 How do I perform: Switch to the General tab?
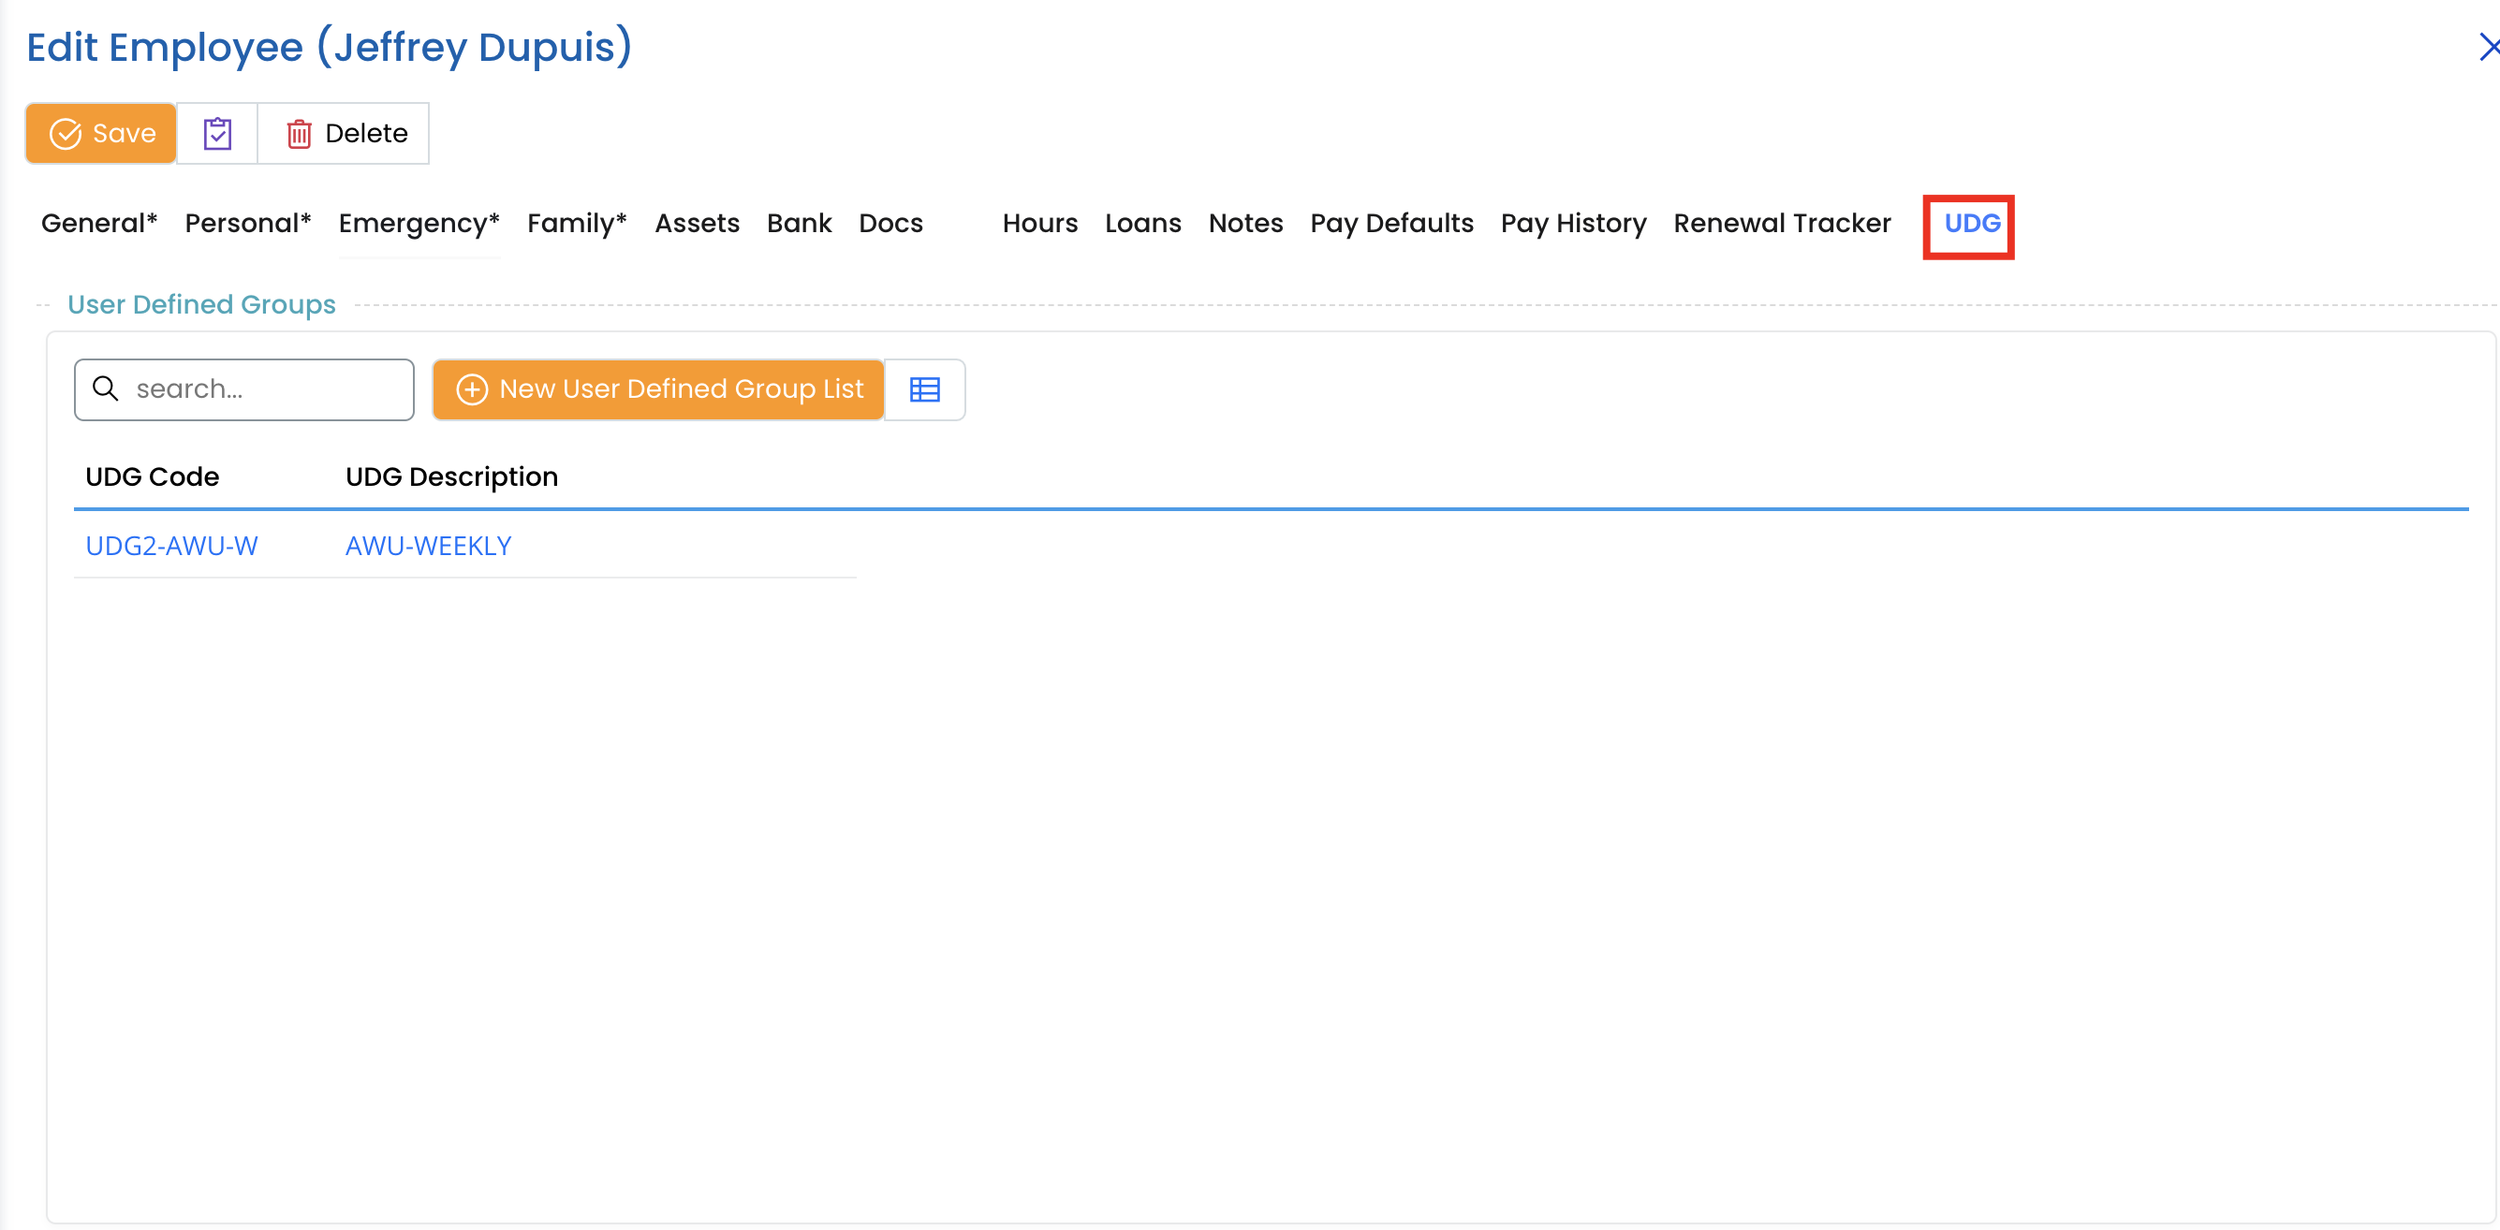(x=99, y=224)
